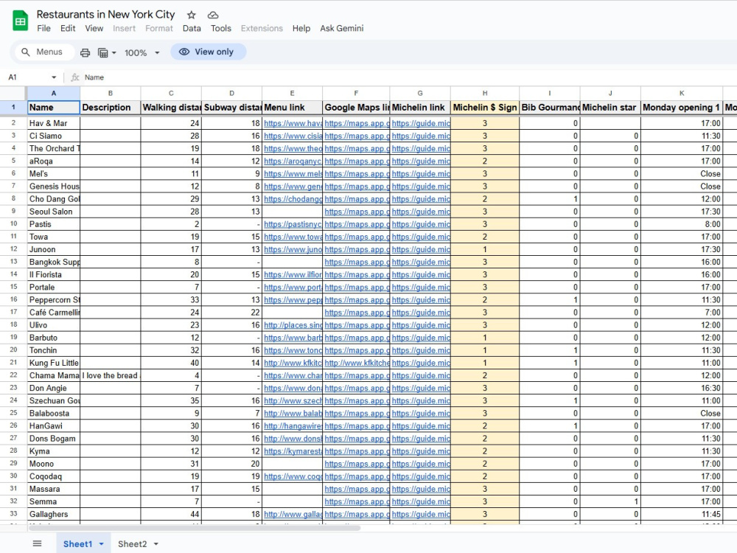Screen dimensions: 737x553
Task: Check the cloud save status icon
Action: click(213, 15)
